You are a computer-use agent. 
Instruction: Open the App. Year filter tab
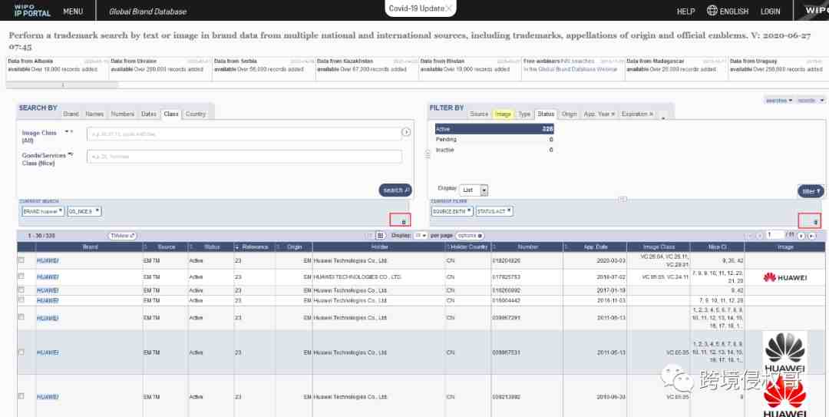(x=599, y=114)
